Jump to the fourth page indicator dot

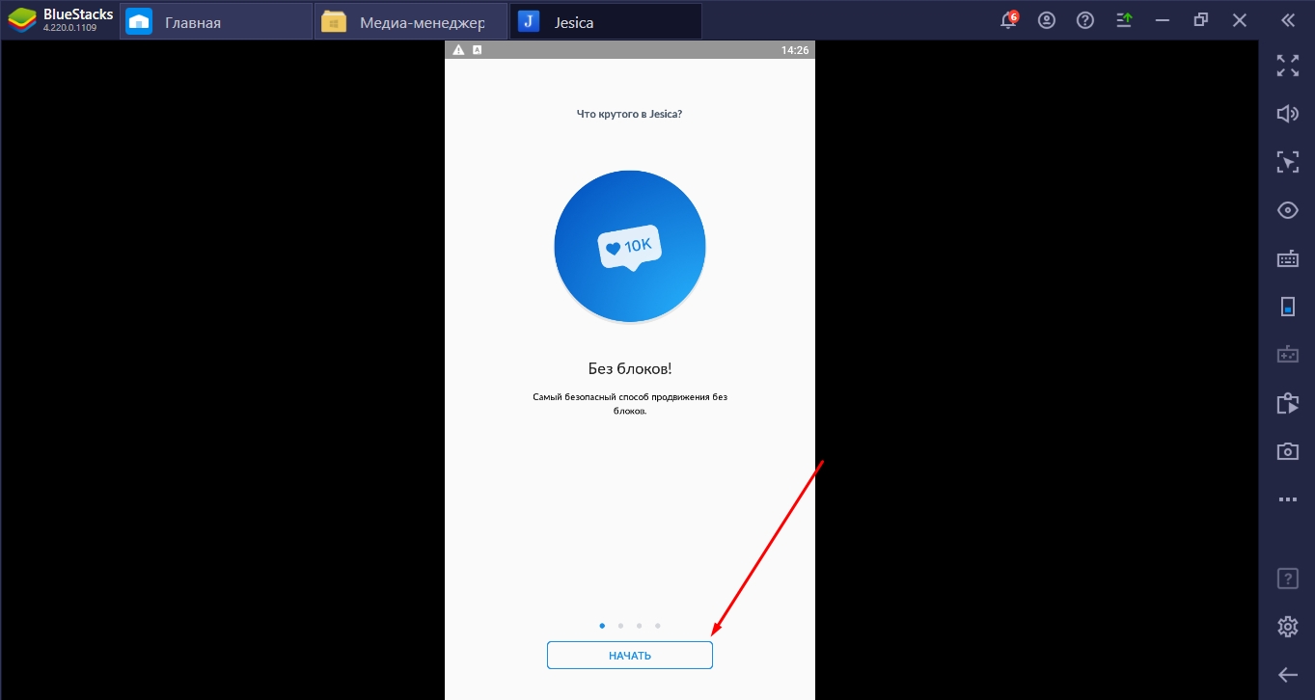pos(657,626)
